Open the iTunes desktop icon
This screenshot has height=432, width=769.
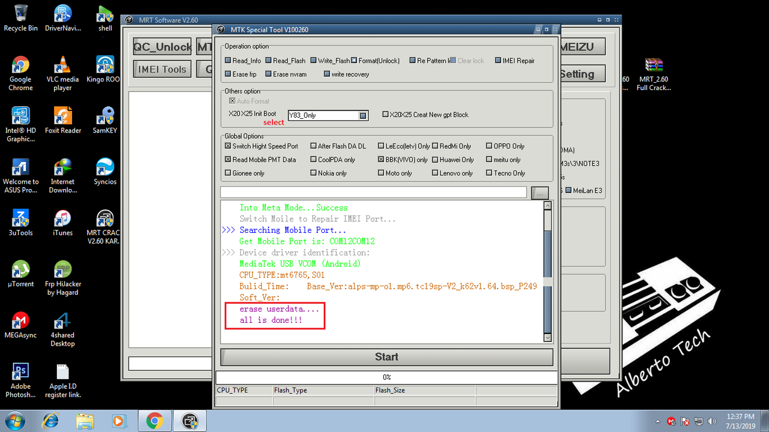(x=62, y=222)
